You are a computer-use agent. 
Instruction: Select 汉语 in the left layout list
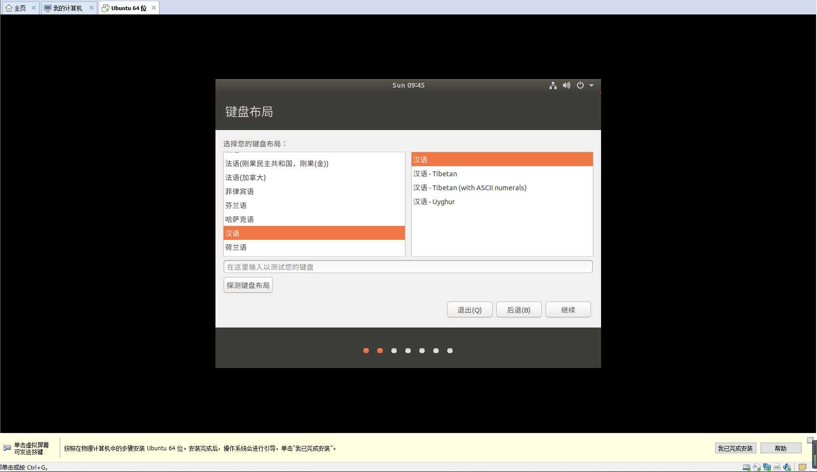point(314,233)
